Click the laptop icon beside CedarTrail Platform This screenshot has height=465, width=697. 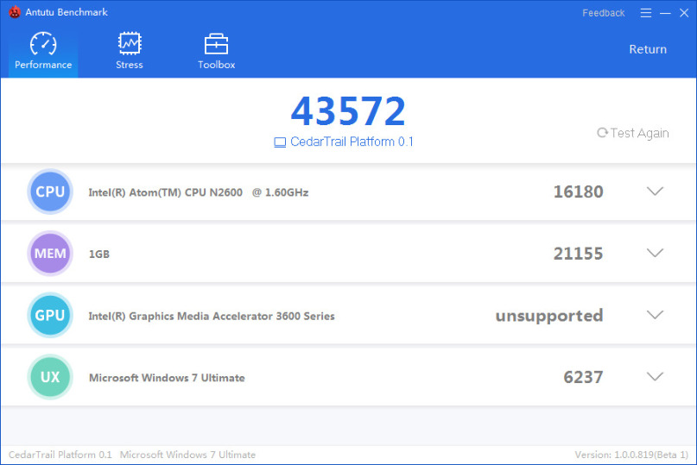[x=280, y=142]
